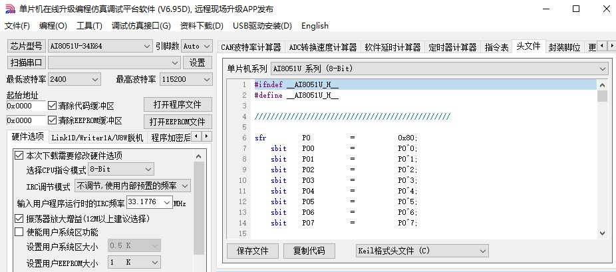Select the 硬件选项 tab
The image size is (616, 272).
(28, 136)
